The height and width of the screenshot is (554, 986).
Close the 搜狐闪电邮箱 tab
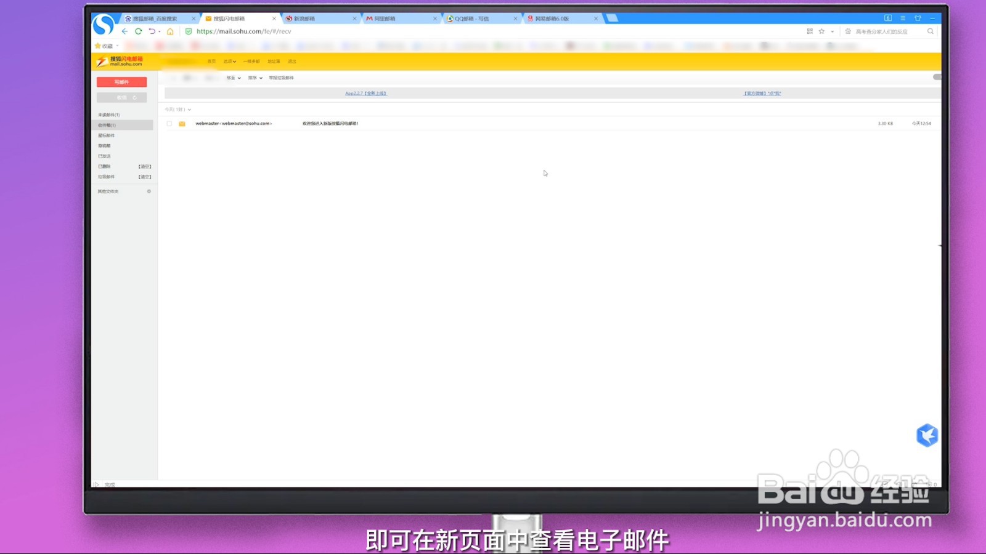(x=274, y=18)
